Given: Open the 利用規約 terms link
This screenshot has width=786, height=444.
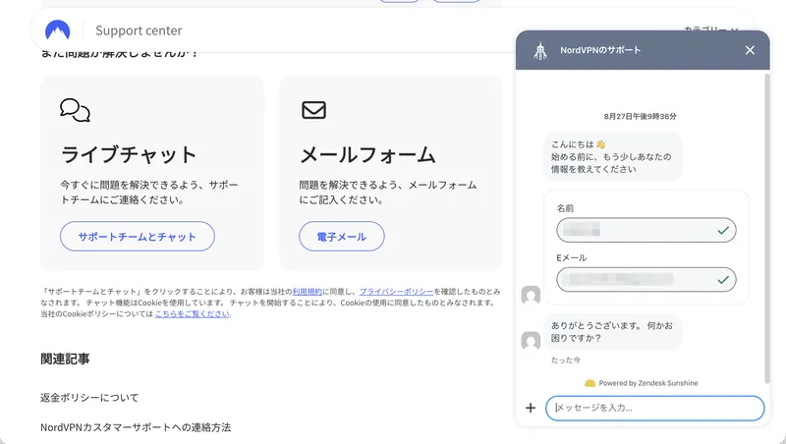Looking at the screenshot, I should [308, 291].
